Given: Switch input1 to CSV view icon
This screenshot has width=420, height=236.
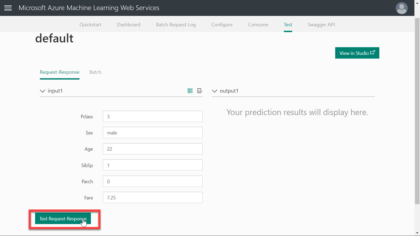Looking at the screenshot, I should [x=200, y=91].
